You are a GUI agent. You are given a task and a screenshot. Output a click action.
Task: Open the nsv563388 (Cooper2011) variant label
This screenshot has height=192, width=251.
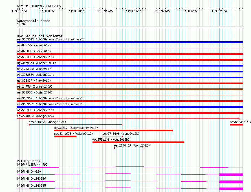[x=36, y=57]
